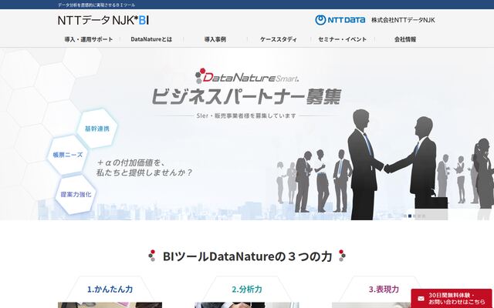Click the 提案力強化 hexagon
494x308 pixels.
(76, 195)
